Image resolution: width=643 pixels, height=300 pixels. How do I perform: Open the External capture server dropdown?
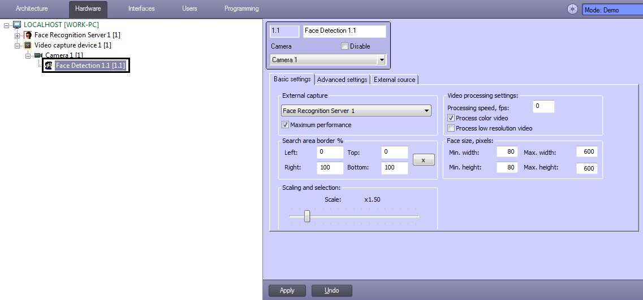click(426, 111)
